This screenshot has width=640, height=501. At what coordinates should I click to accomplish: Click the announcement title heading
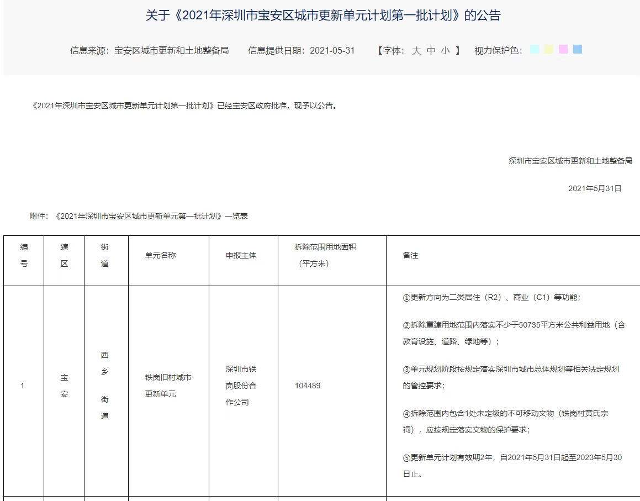(x=323, y=15)
